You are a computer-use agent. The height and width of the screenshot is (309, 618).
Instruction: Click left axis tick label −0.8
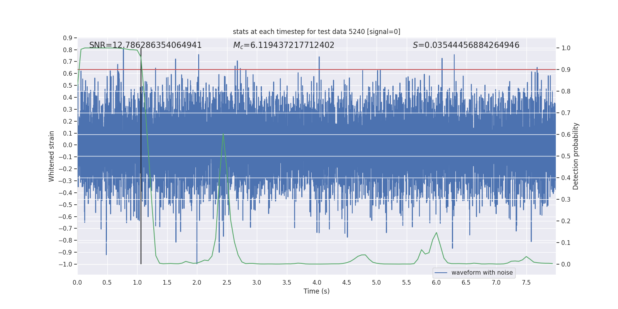(65, 240)
